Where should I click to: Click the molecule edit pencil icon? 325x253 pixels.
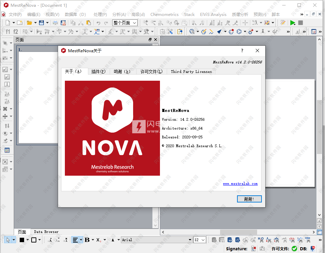point(204,32)
